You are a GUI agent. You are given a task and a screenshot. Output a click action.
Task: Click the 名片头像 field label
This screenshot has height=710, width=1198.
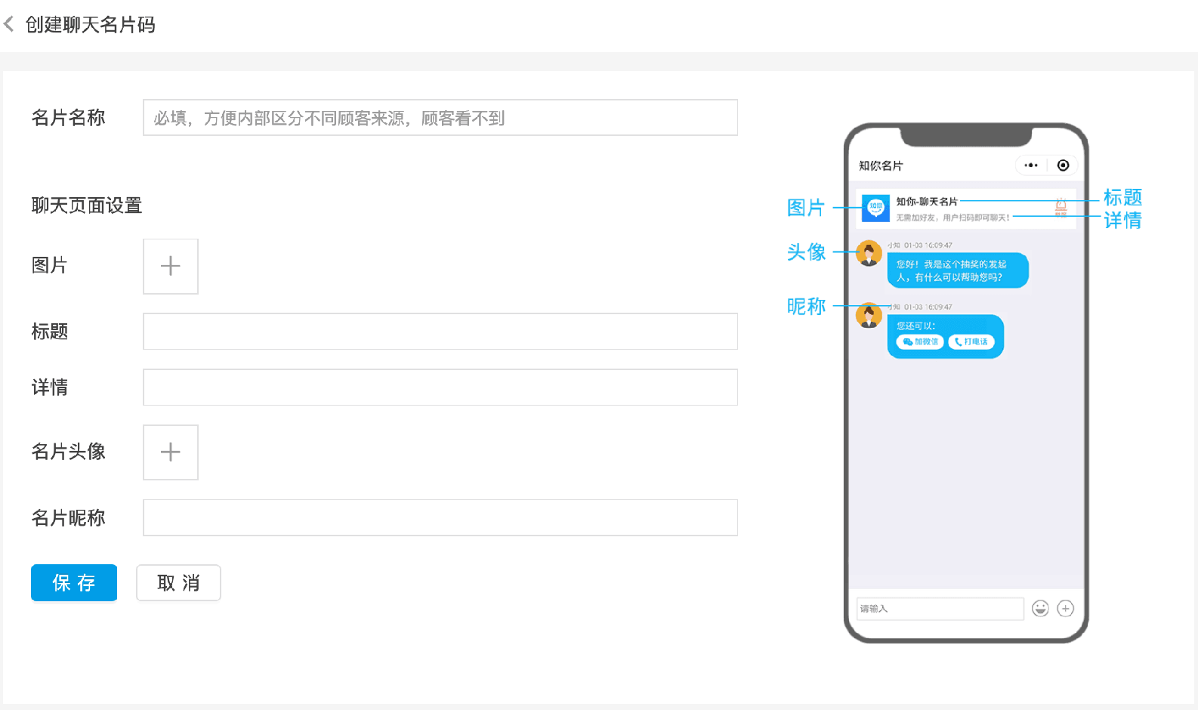(x=68, y=452)
